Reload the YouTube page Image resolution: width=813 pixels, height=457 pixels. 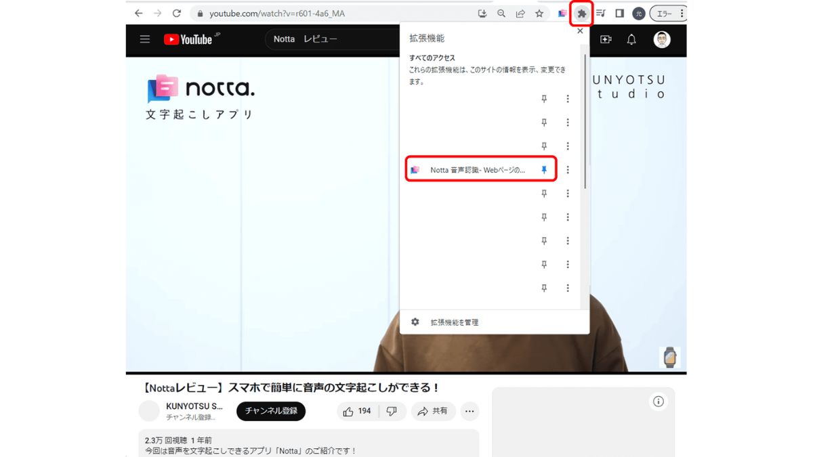177,13
